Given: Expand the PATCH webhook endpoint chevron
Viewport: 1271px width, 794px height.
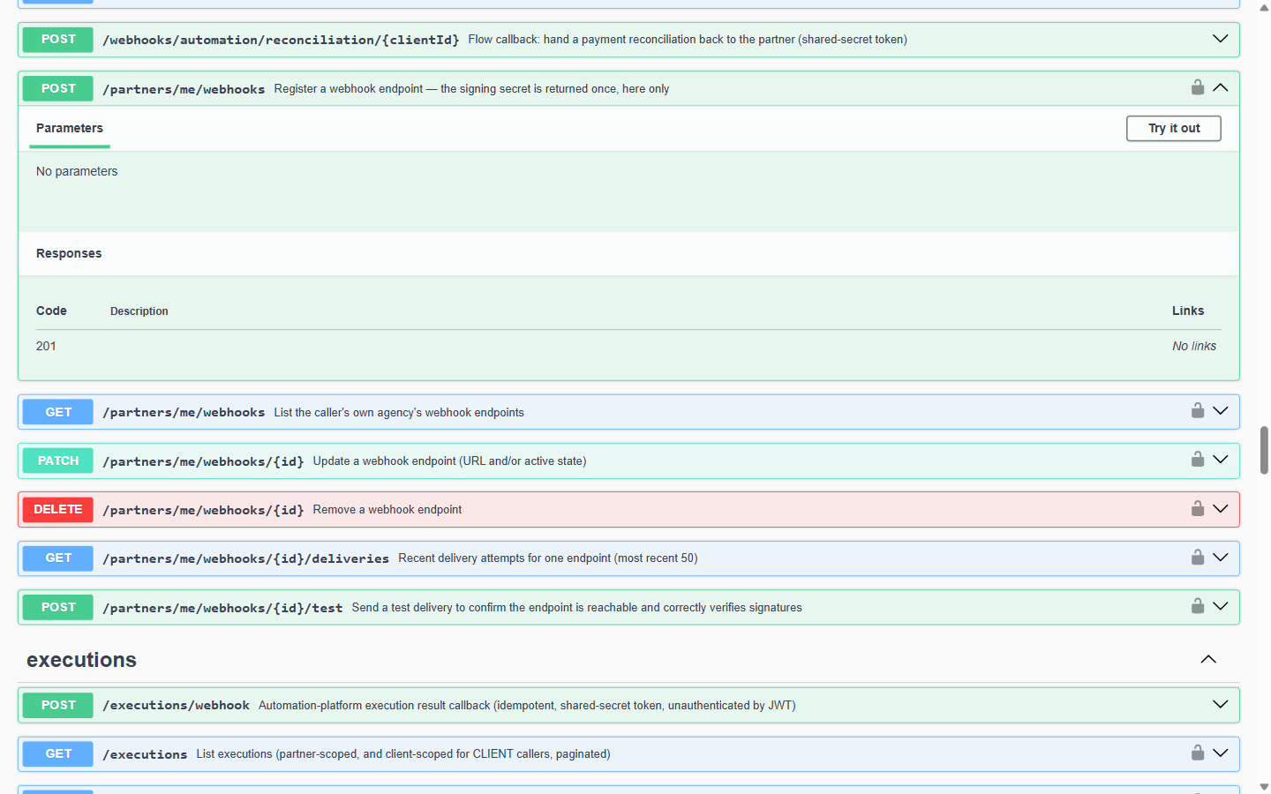Looking at the screenshot, I should (x=1221, y=460).
